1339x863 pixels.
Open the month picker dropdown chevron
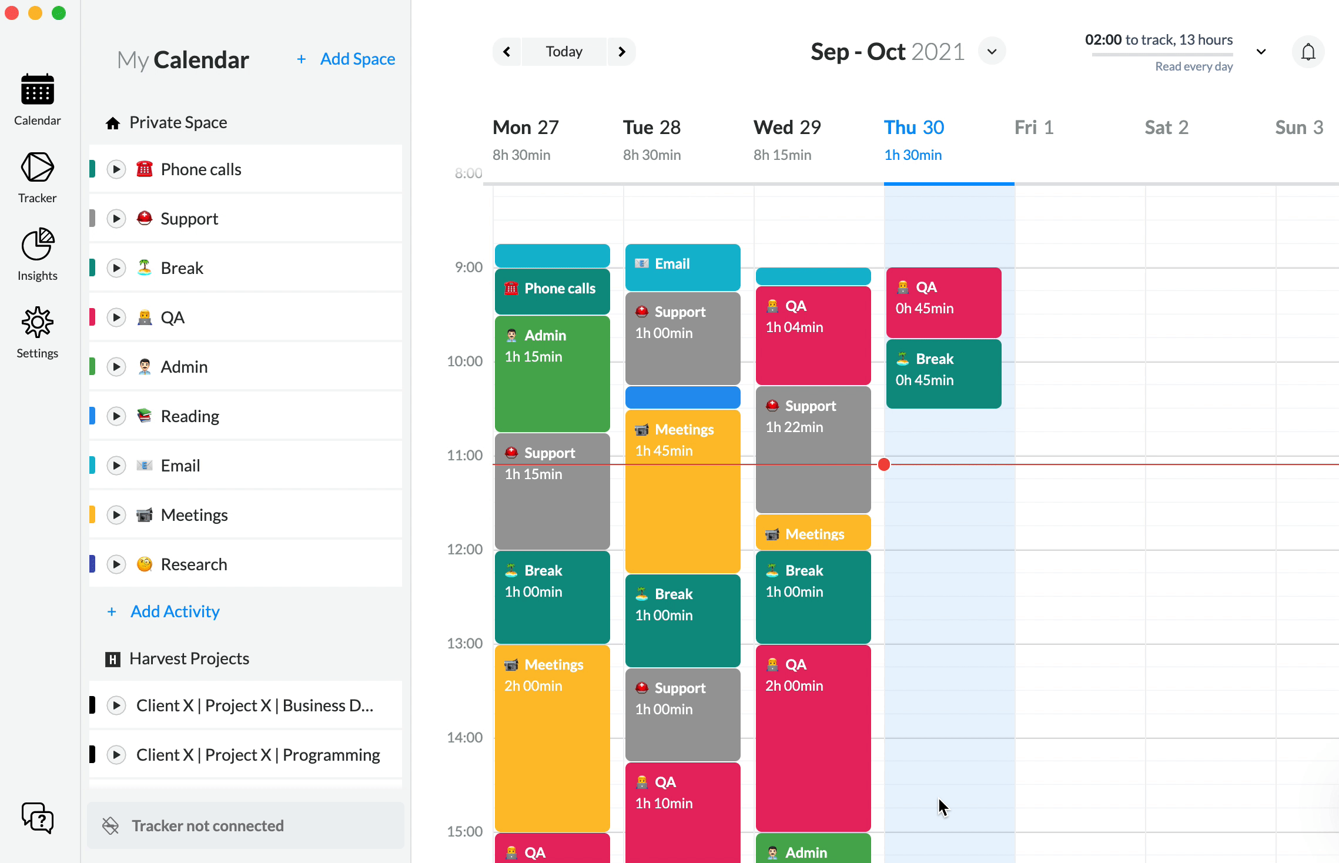pyautogui.click(x=992, y=52)
